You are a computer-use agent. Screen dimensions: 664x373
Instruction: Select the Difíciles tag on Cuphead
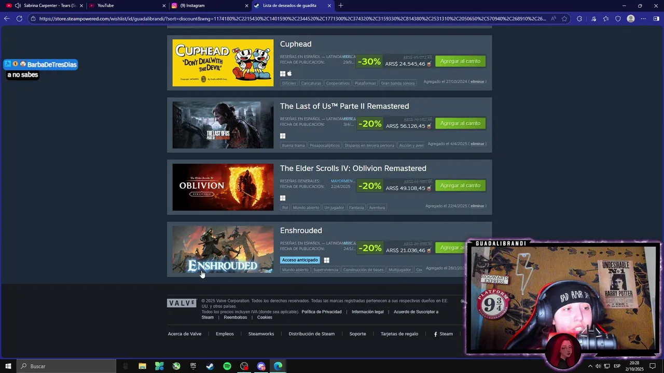click(289, 83)
